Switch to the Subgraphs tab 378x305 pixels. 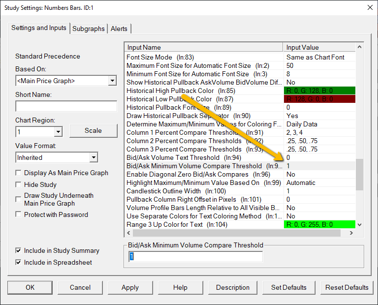pyautogui.click(x=89, y=29)
